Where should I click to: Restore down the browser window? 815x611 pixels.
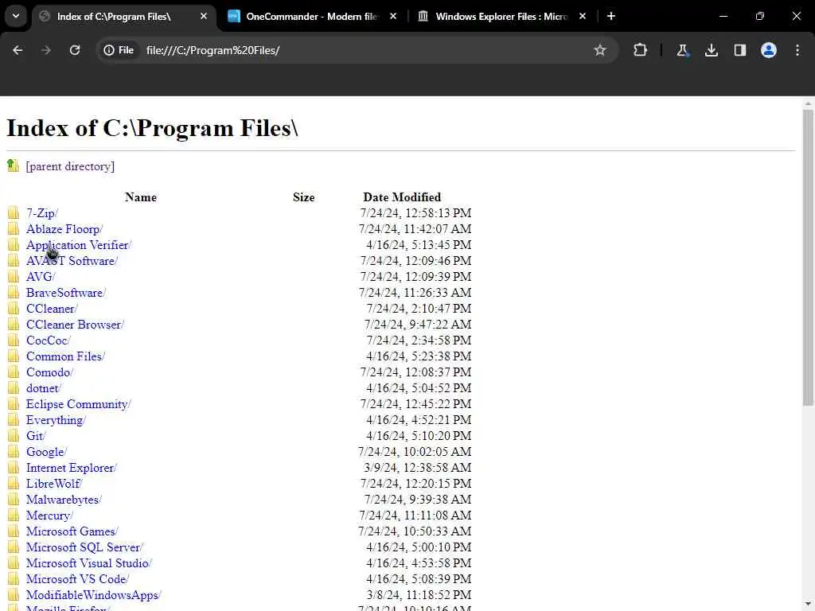[x=760, y=16]
